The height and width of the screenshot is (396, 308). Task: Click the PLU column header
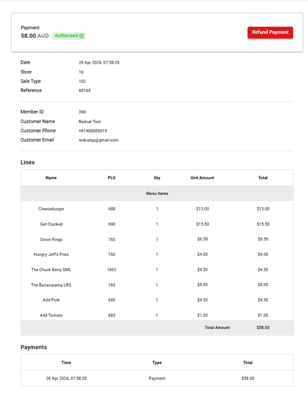point(111,178)
